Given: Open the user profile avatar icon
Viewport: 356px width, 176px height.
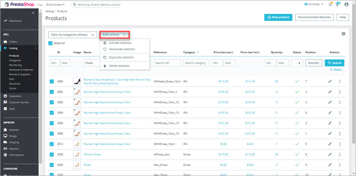Looking at the screenshot, I should pyautogui.click(x=347, y=4).
